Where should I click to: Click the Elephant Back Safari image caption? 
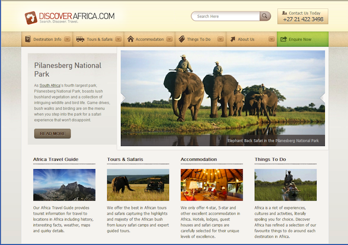273,141
